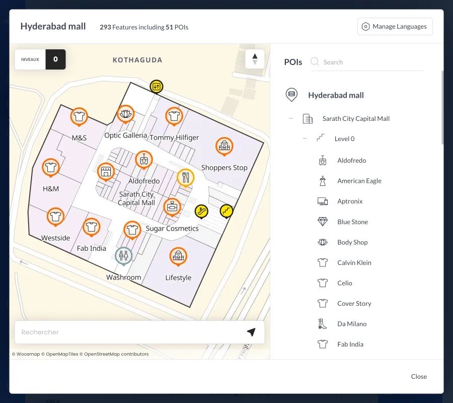The width and height of the screenshot is (453, 403).
Task: Click the POIs Search field
Action: [x=368, y=62]
